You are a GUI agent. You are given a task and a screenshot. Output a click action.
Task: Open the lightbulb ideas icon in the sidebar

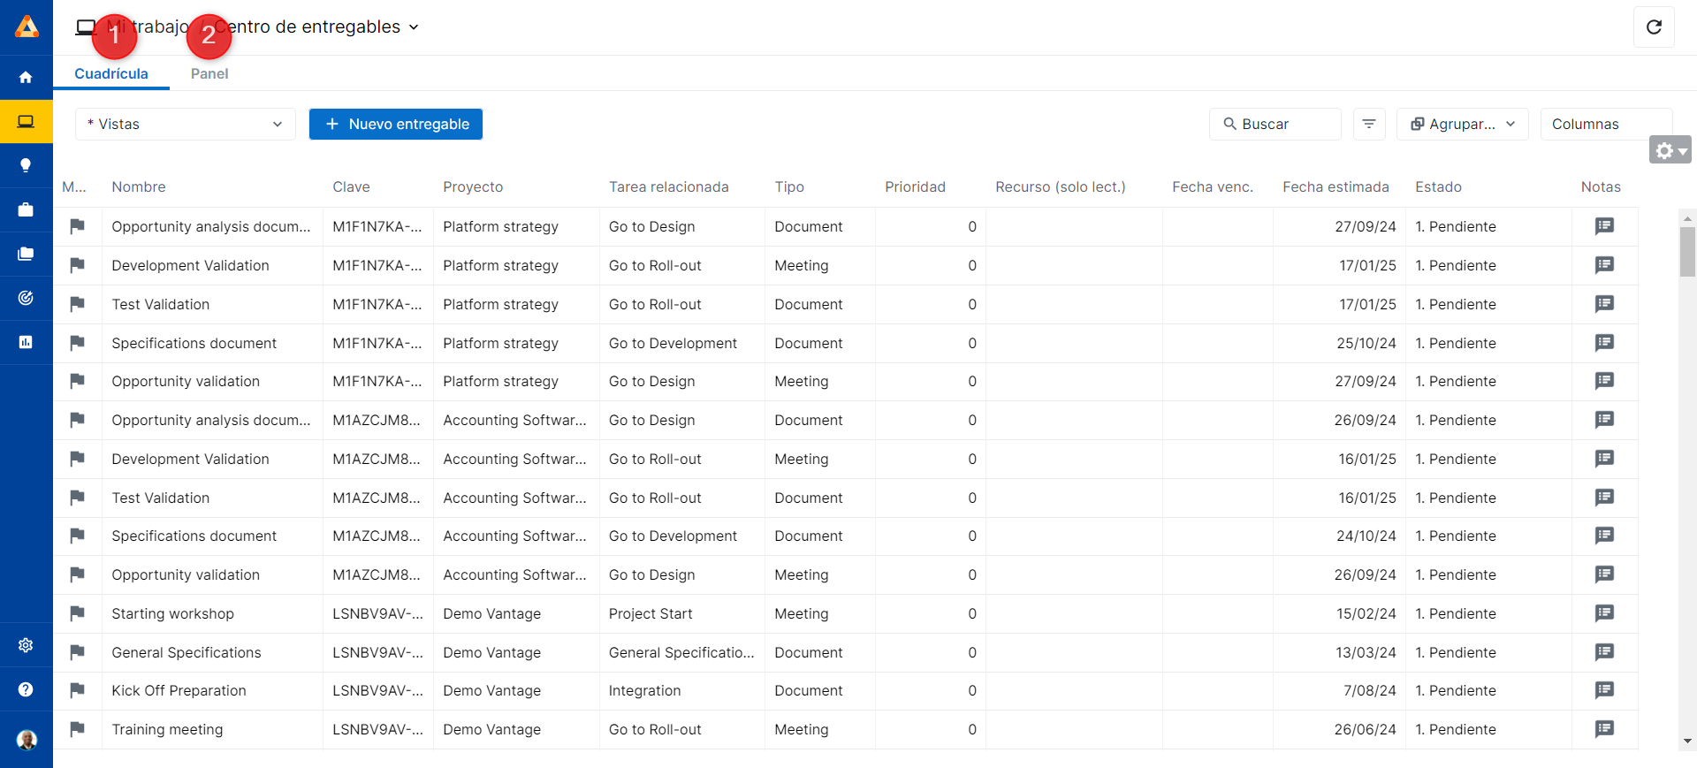pyautogui.click(x=26, y=165)
